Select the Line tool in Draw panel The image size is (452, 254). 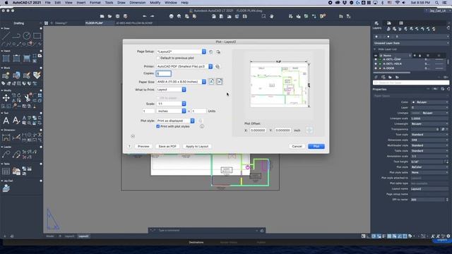[6, 36]
